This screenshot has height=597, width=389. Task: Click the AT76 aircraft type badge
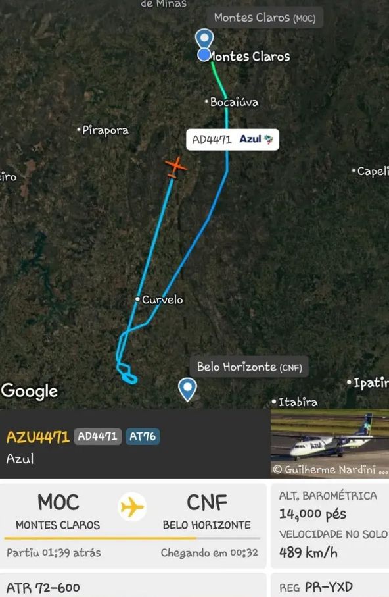tap(143, 436)
